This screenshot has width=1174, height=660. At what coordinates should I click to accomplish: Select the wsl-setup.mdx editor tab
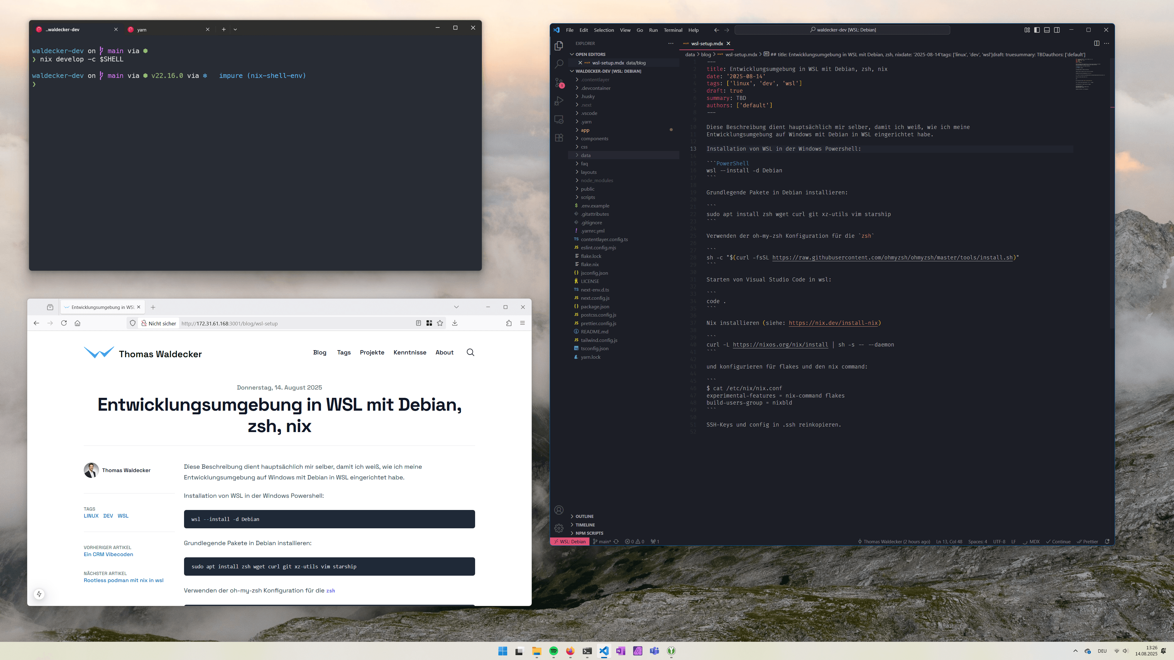pos(707,43)
